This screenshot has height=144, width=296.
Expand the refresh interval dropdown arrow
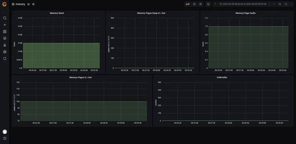point(291,4)
